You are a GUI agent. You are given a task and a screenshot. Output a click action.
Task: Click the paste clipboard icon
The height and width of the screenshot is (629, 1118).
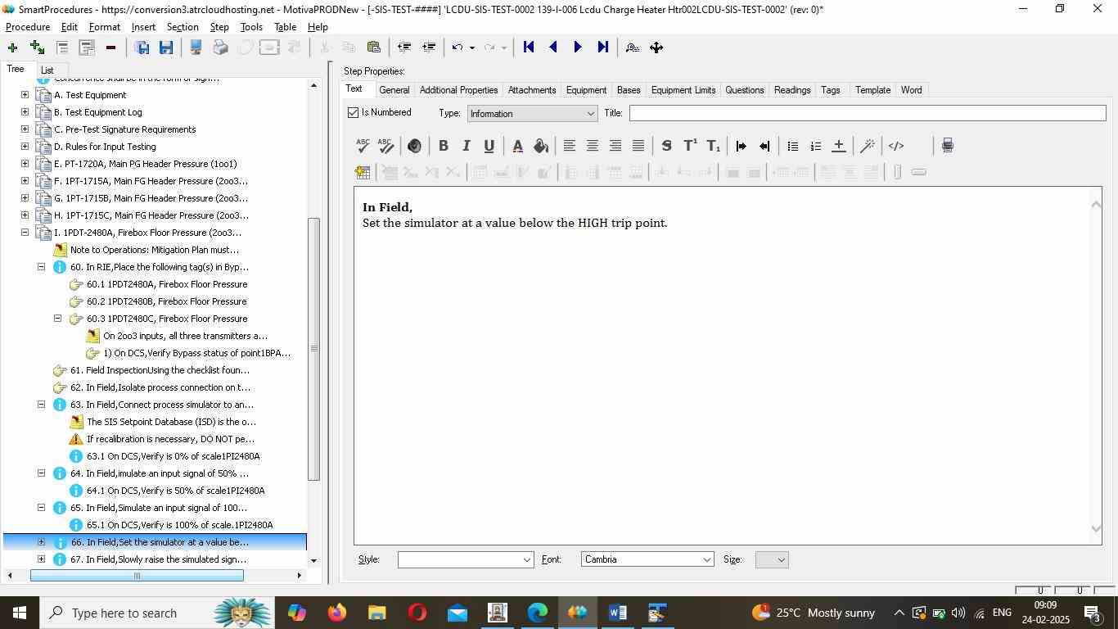(x=374, y=48)
